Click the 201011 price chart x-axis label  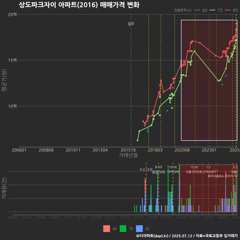point(73,150)
